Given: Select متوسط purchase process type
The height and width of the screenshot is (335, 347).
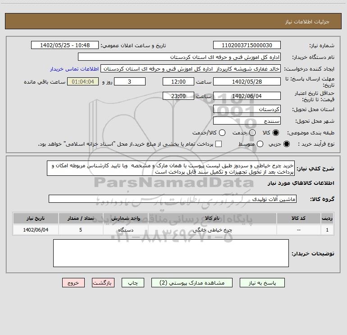Looking at the screenshot, I should coord(260,144).
